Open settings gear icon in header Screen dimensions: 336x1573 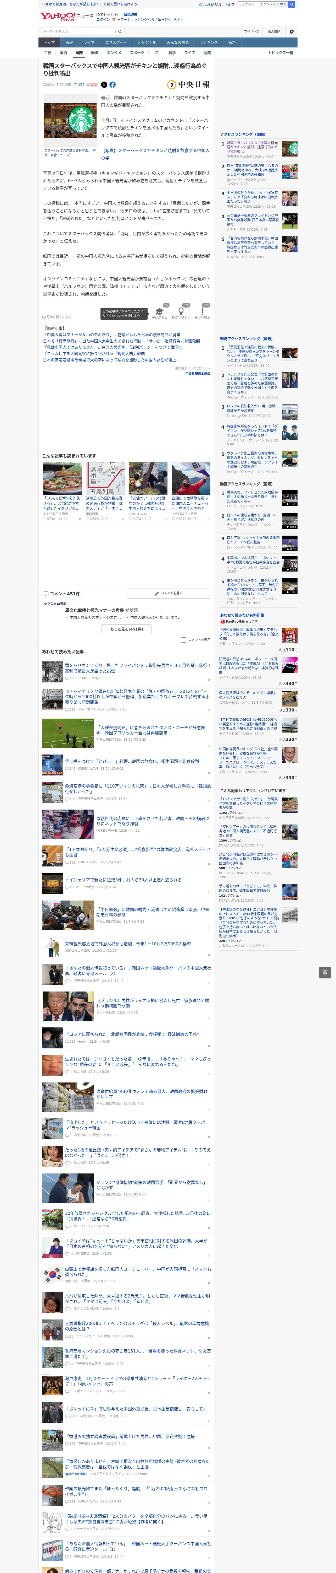pyautogui.click(x=292, y=32)
